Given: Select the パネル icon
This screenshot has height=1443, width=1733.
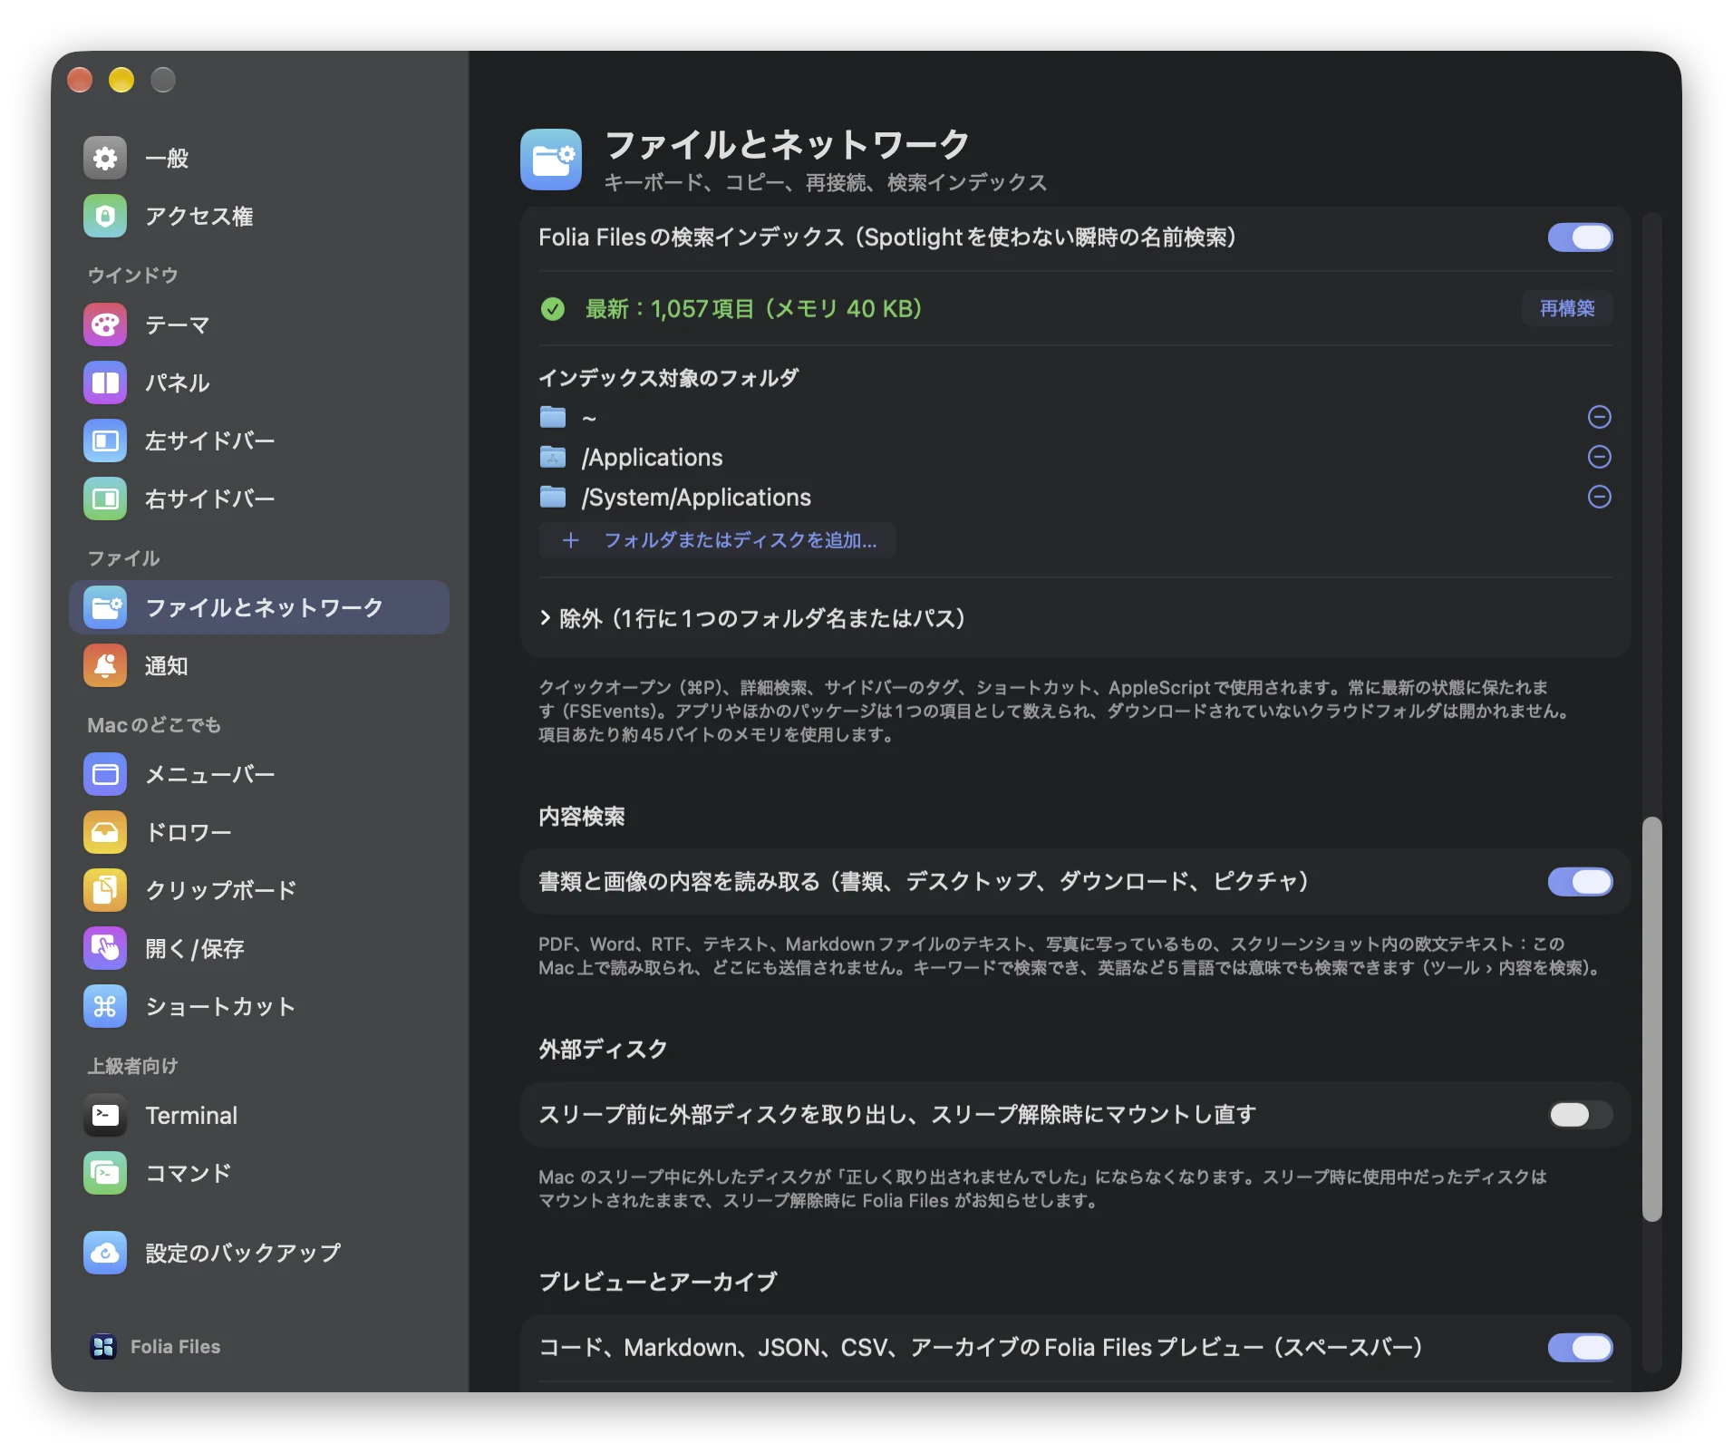Looking at the screenshot, I should coord(105,383).
